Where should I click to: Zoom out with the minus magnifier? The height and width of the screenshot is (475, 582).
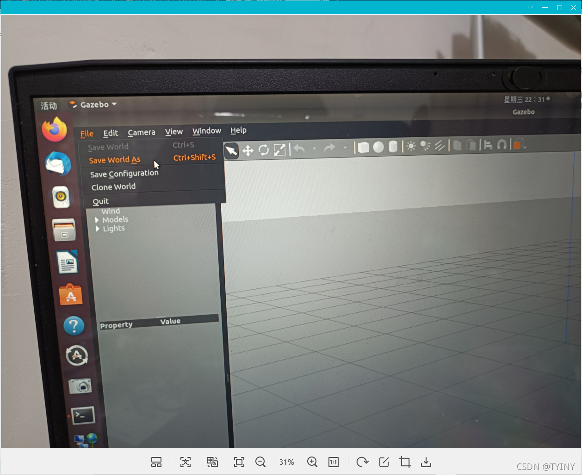coord(260,462)
